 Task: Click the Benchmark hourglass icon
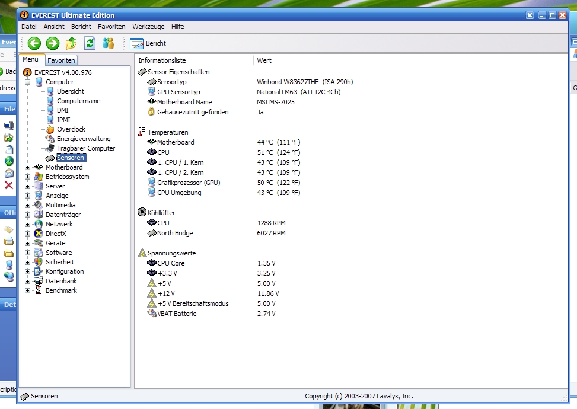(39, 290)
